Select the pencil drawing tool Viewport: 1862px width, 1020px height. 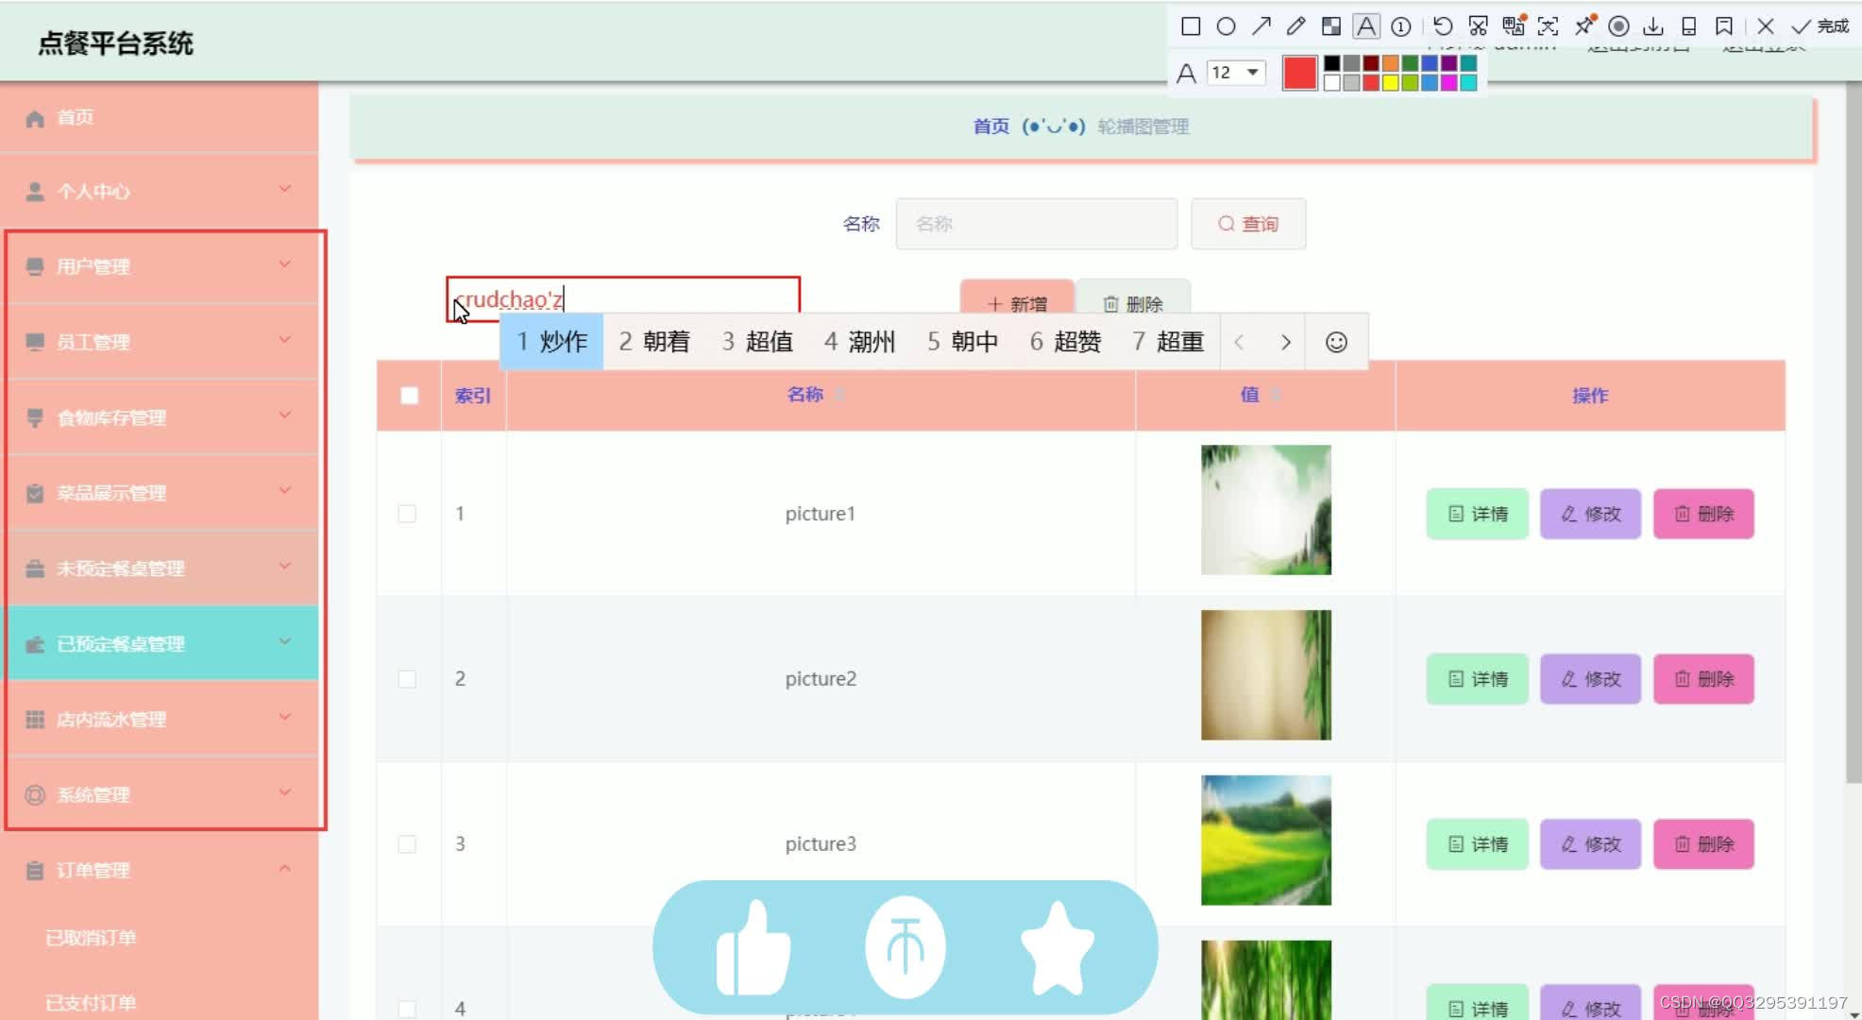point(1295,26)
